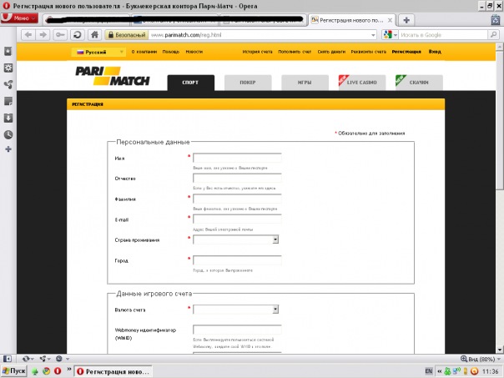Open the Notes panel icon

pos(8,101)
